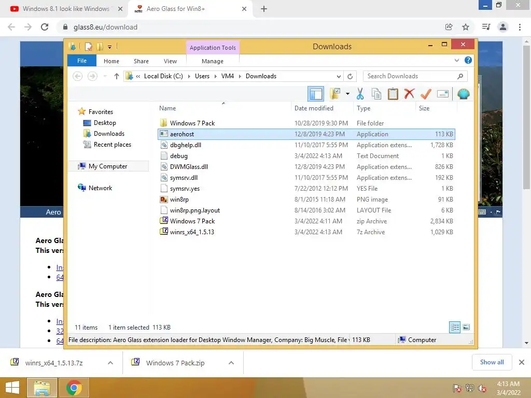Screen dimensions: 531x398
Task: Sort by the Size column header
Action: pyautogui.click(x=436, y=108)
